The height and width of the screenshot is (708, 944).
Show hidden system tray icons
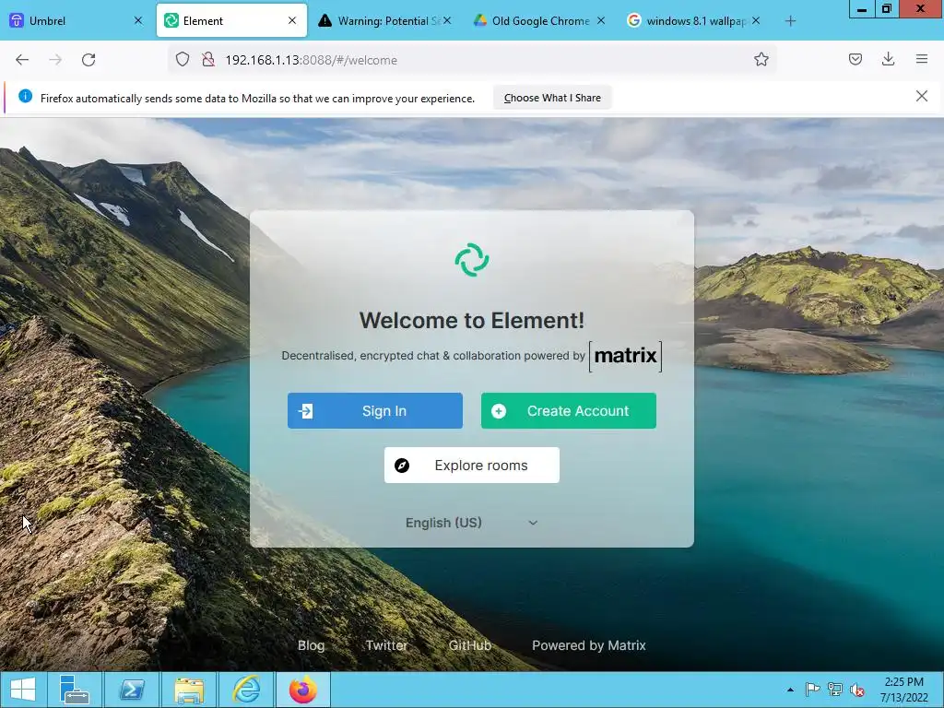pyautogui.click(x=790, y=690)
